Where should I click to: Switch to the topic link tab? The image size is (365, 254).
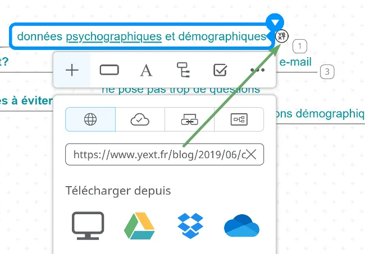[189, 119]
